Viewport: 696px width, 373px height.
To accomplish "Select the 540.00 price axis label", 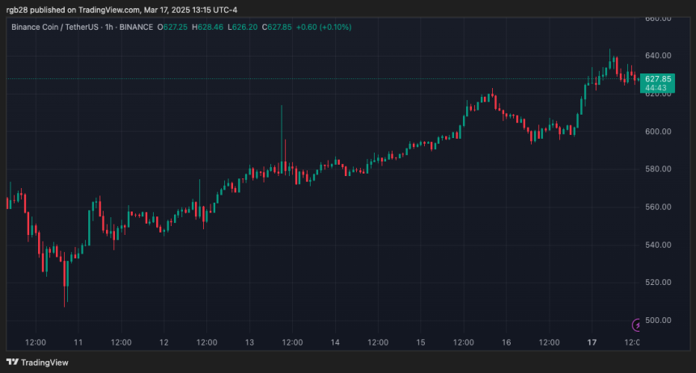I will coord(658,245).
